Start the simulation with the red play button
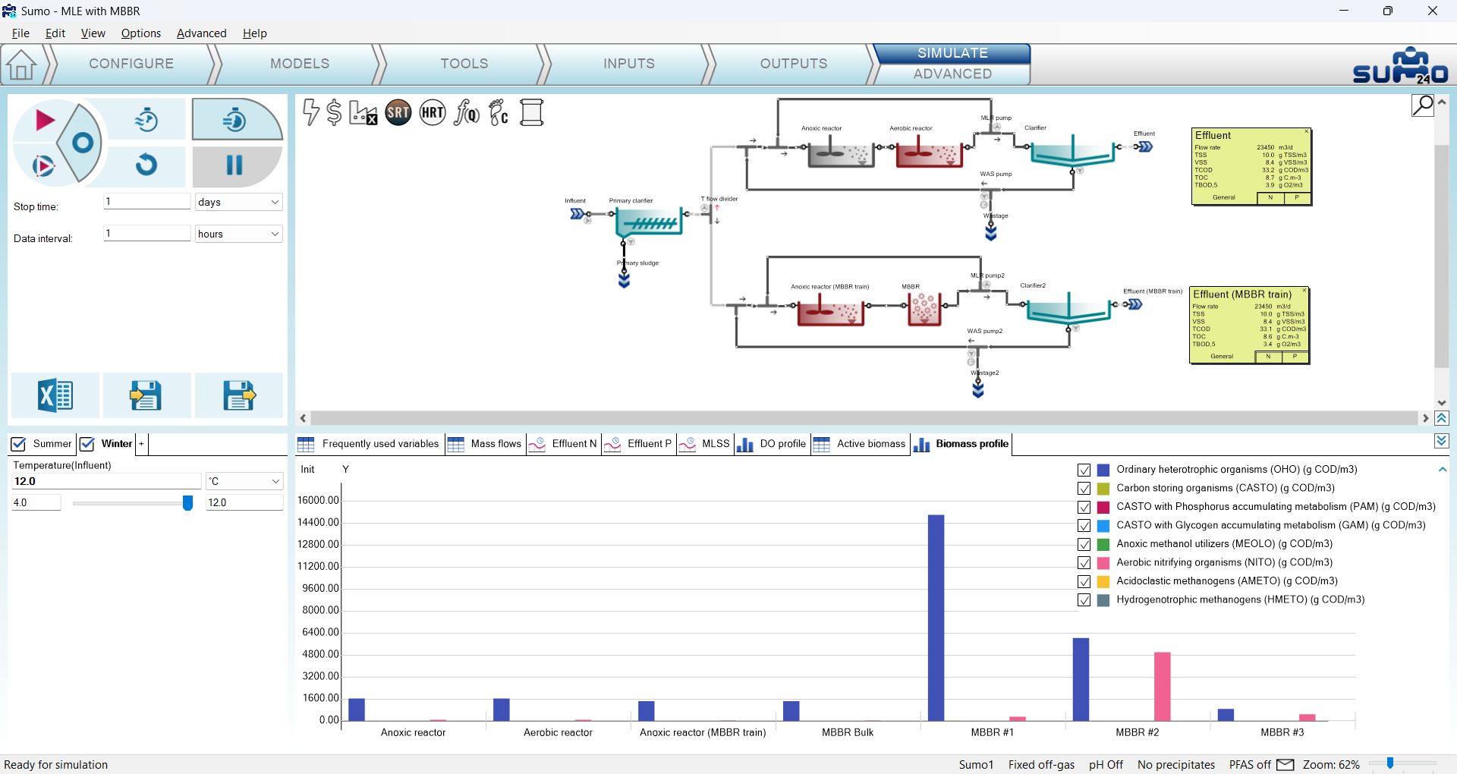This screenshot has height=774, width=1457. (x=44, y=120)
